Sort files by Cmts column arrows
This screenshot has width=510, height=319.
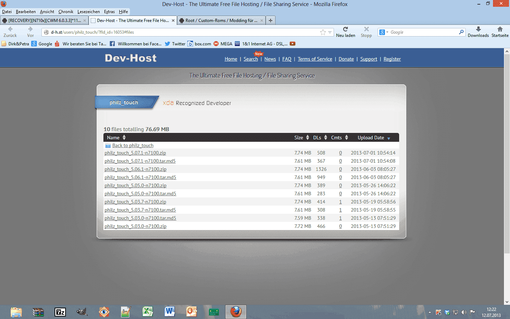pyautogui.click(x=347, y=138)
